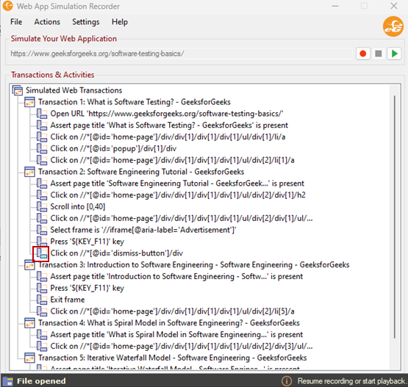Click icon of Select frame Advertisement step
Screen dimensions: 408x387
[42, 230]
